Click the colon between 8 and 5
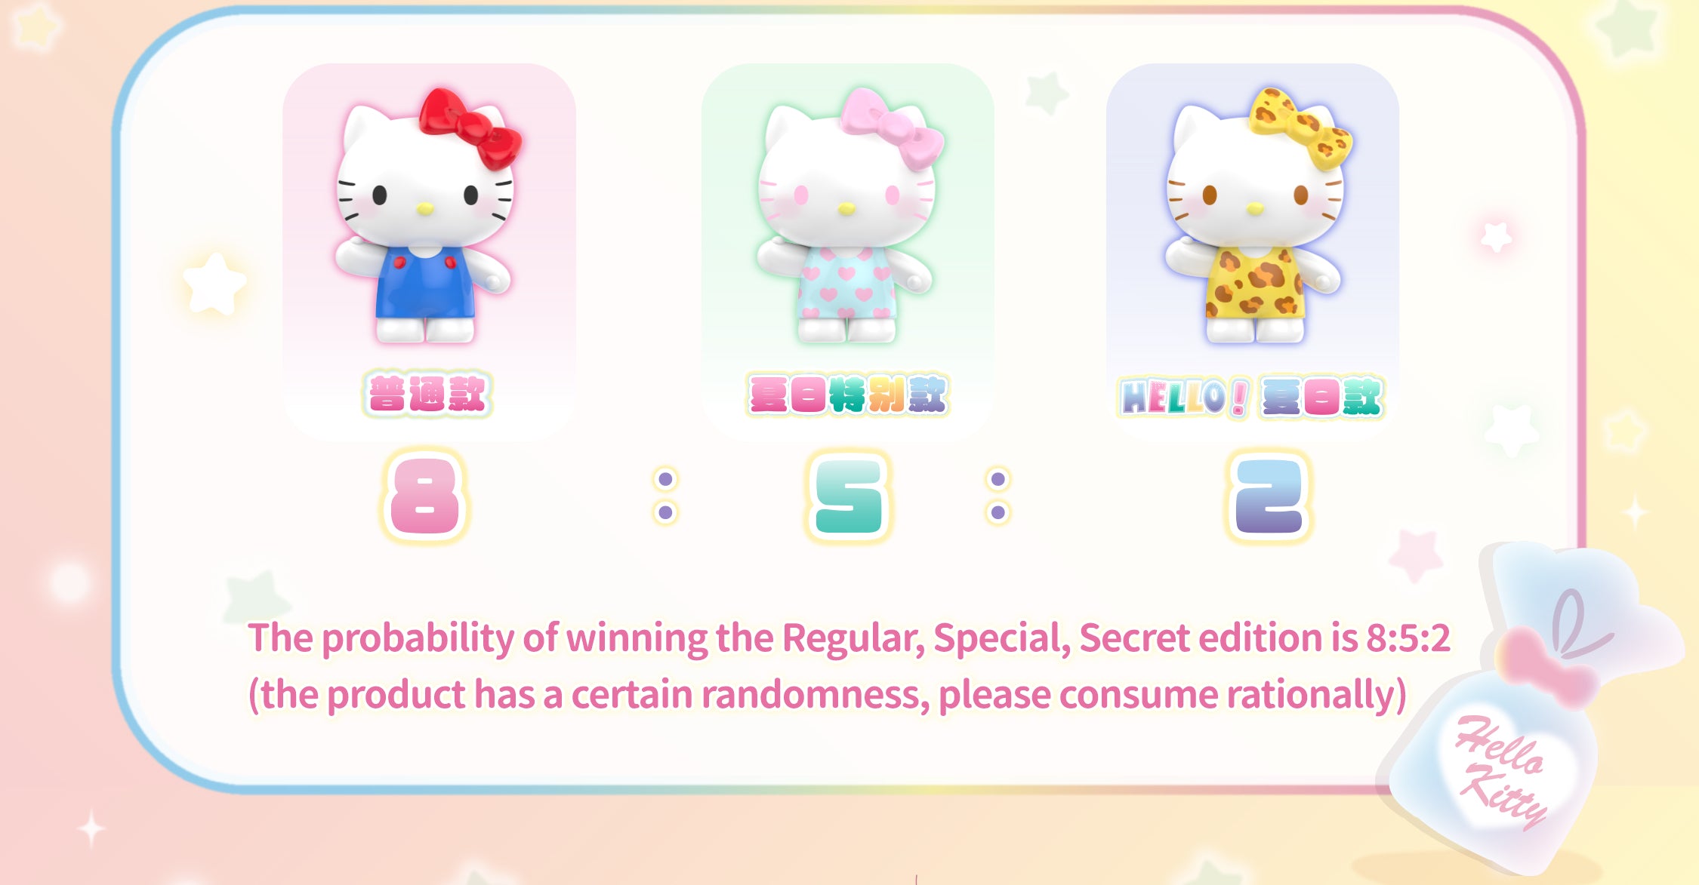This screenshot has width=1699, height=885. 665,496
